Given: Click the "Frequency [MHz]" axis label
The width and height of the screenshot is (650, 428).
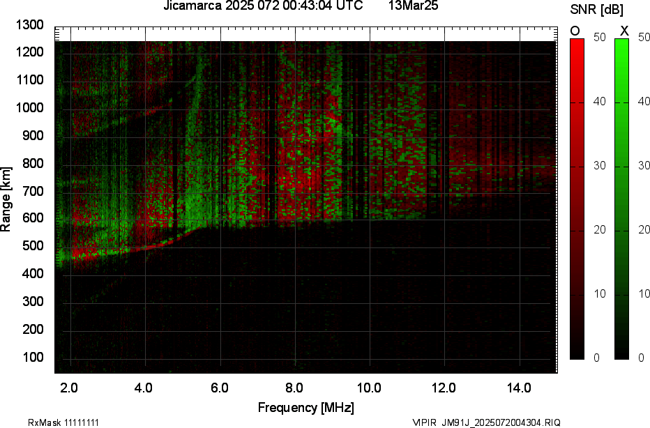Looking at the screenshot, I should point(305,408).
